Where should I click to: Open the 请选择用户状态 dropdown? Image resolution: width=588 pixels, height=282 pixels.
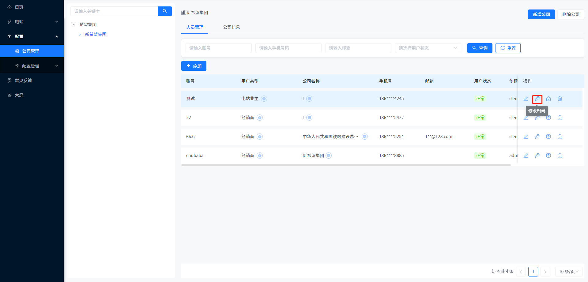(428, 48)
